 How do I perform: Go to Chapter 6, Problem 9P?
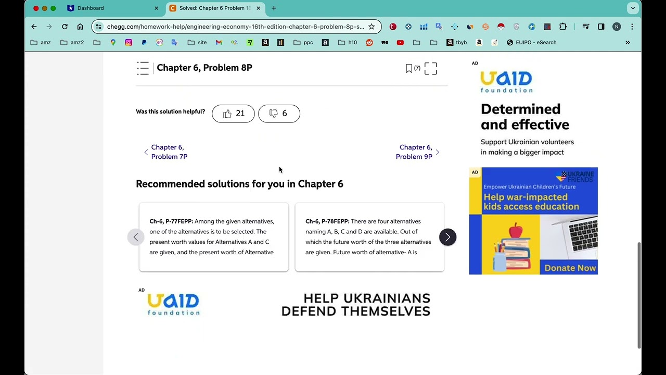point(418,152)
